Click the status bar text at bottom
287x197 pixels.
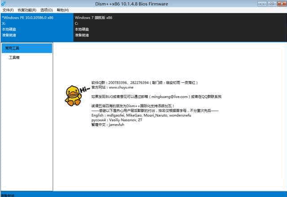pos(8,195)
